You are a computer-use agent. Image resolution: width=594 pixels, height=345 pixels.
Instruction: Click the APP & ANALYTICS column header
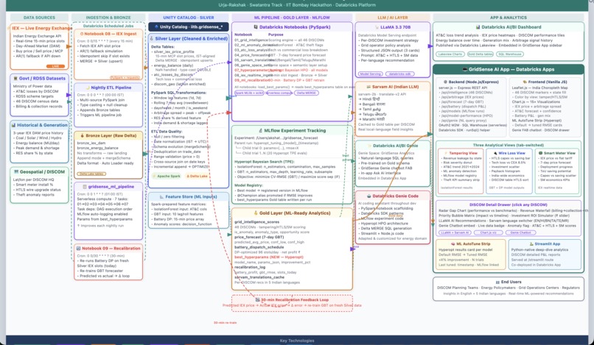[x=509, y=18]
